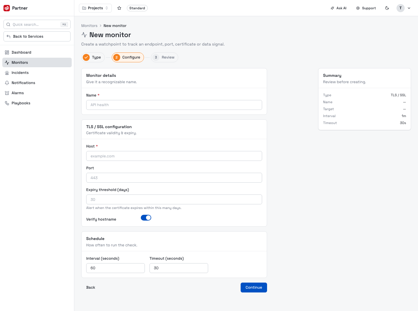Jump to the Review step
This screenshot has width=418, height=311.
click(165, 57)
